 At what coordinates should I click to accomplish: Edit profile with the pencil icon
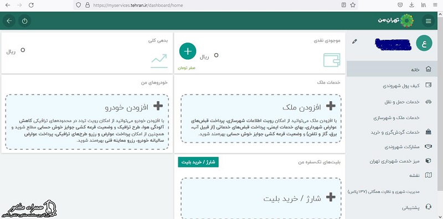355,41
